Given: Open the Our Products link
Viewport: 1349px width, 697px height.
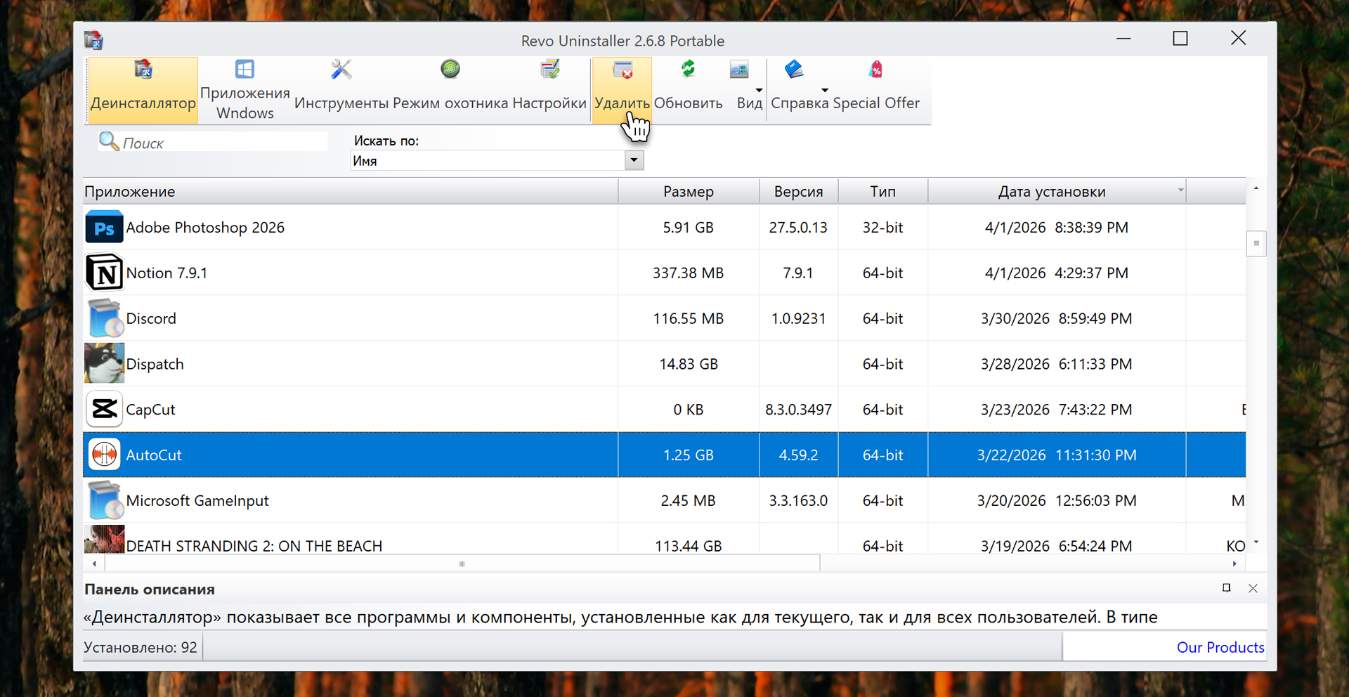Looking at the screenshot, I should (x=1220, y=647).
